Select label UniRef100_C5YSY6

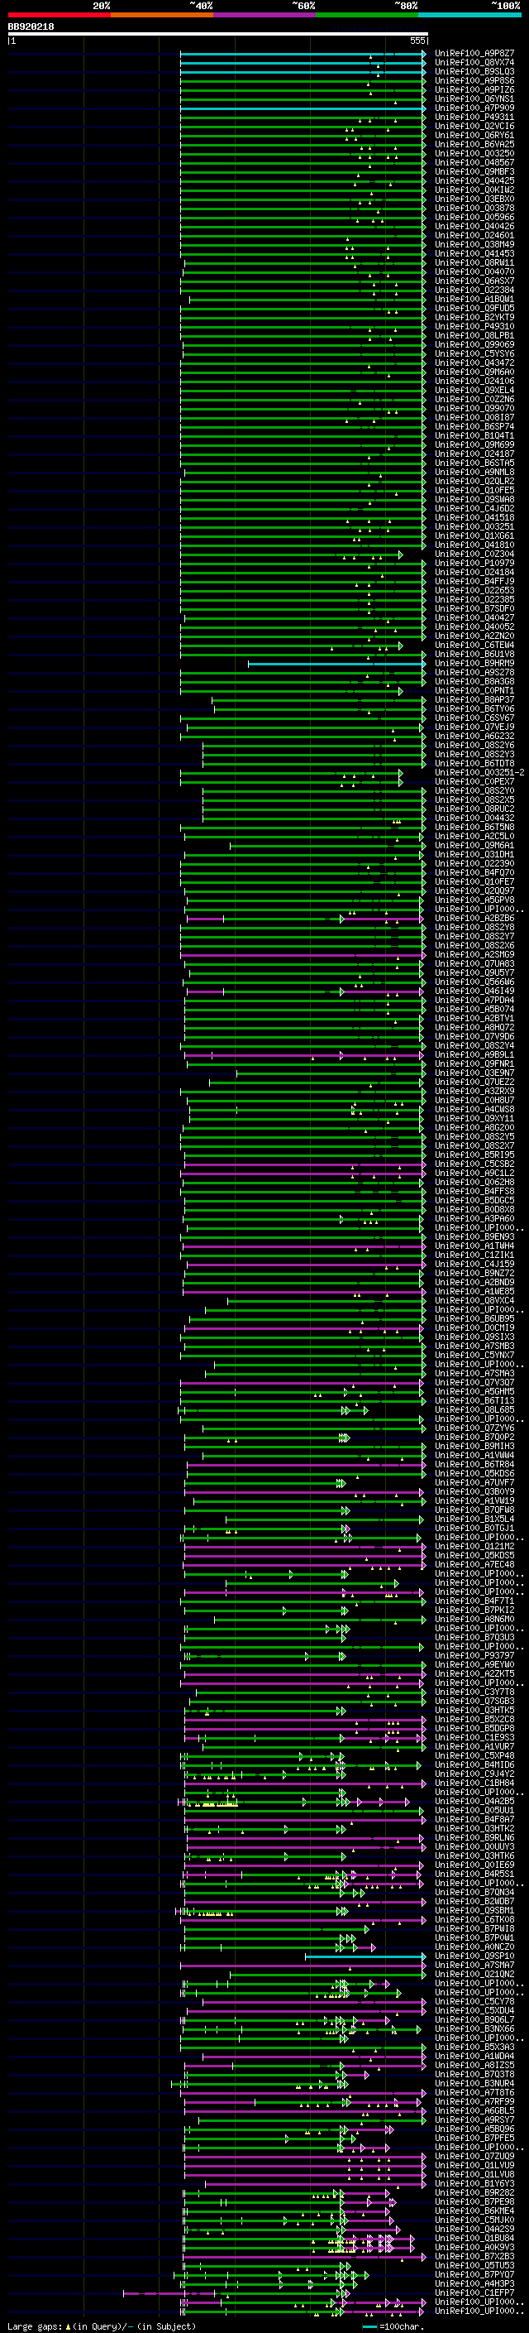pos(474,354)
